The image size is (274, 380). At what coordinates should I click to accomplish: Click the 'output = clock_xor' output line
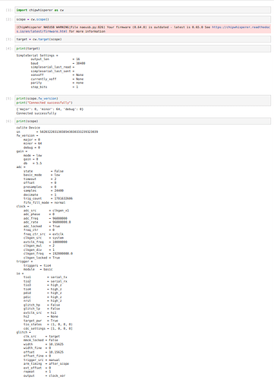(44, 376)
